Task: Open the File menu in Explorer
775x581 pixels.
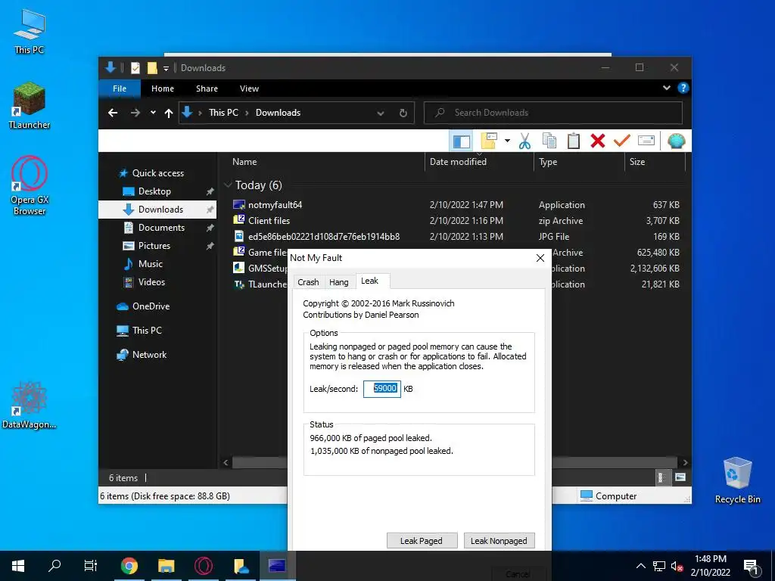Action: 120,89
